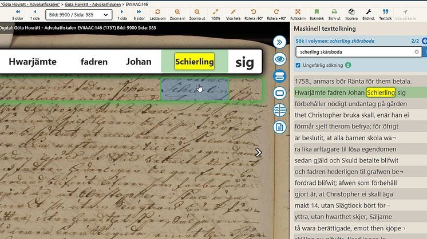Rotate image with Rotera +90° icon

pyautogui.click(x=276, y=12)
